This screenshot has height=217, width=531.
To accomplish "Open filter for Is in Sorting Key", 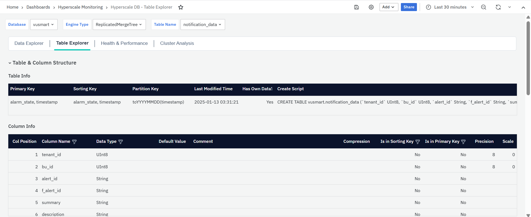I will (418, 142).
